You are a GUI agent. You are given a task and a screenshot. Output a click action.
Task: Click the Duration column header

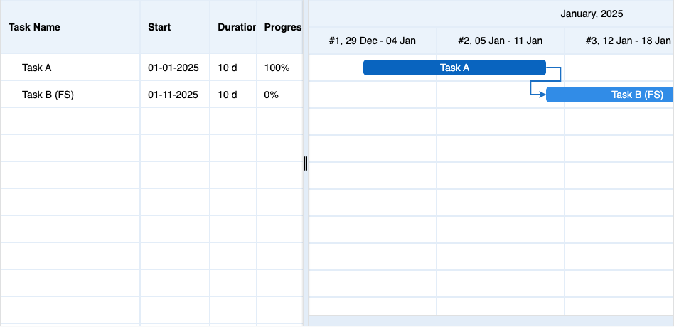pyautogui.click(x=237, y=27)
